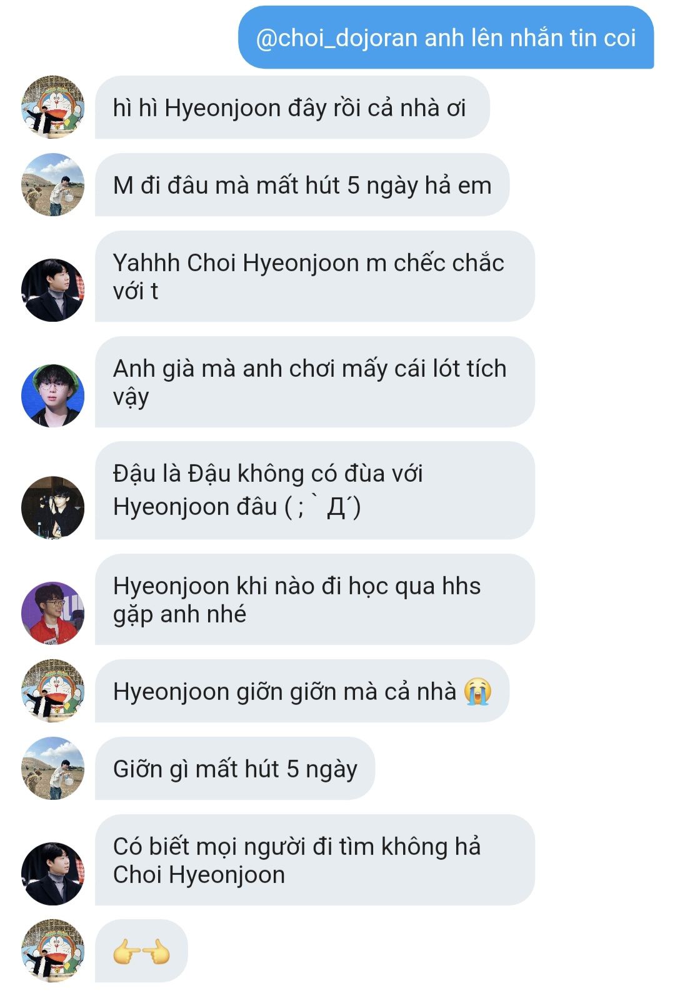Tap the black-coat avatar beside 'Có biết mọi người'
Screen dimensions: 675x993
(x=52, y=874)
